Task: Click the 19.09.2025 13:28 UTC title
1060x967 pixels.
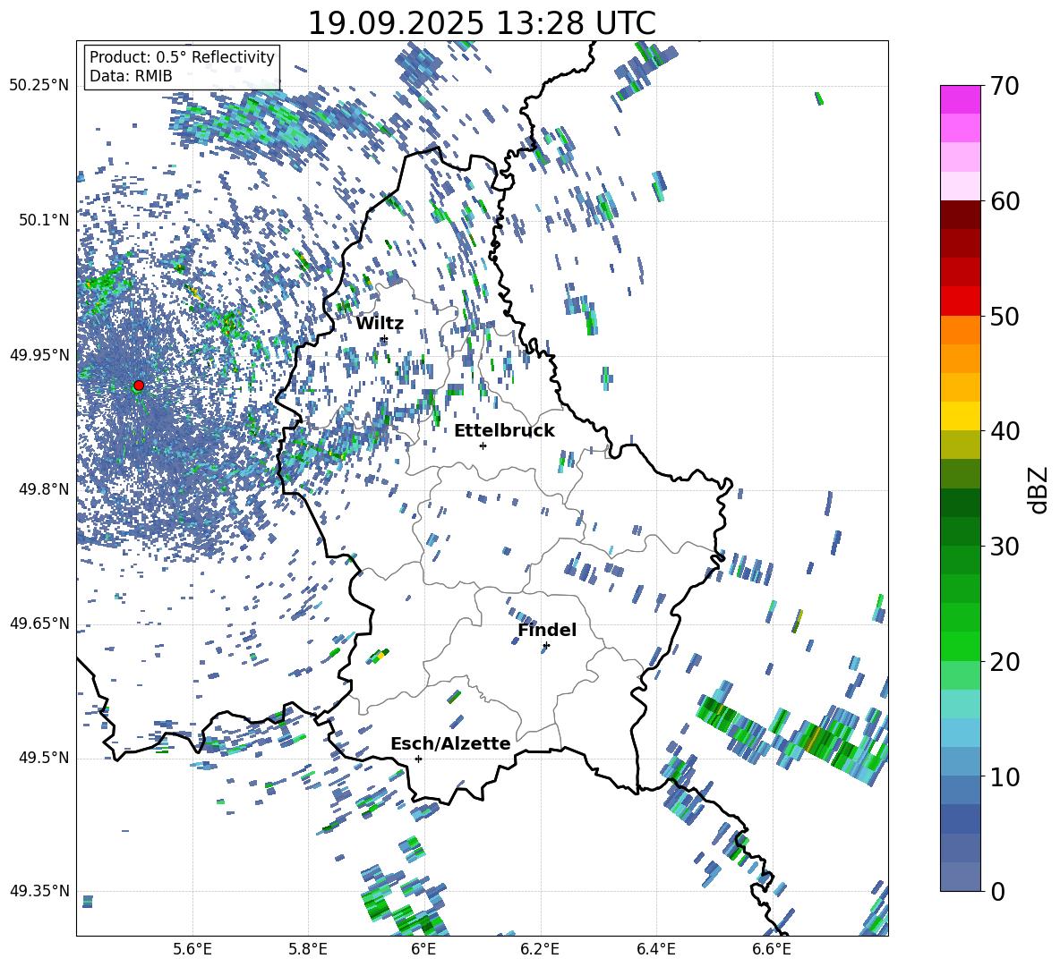Action: (482, 23)
